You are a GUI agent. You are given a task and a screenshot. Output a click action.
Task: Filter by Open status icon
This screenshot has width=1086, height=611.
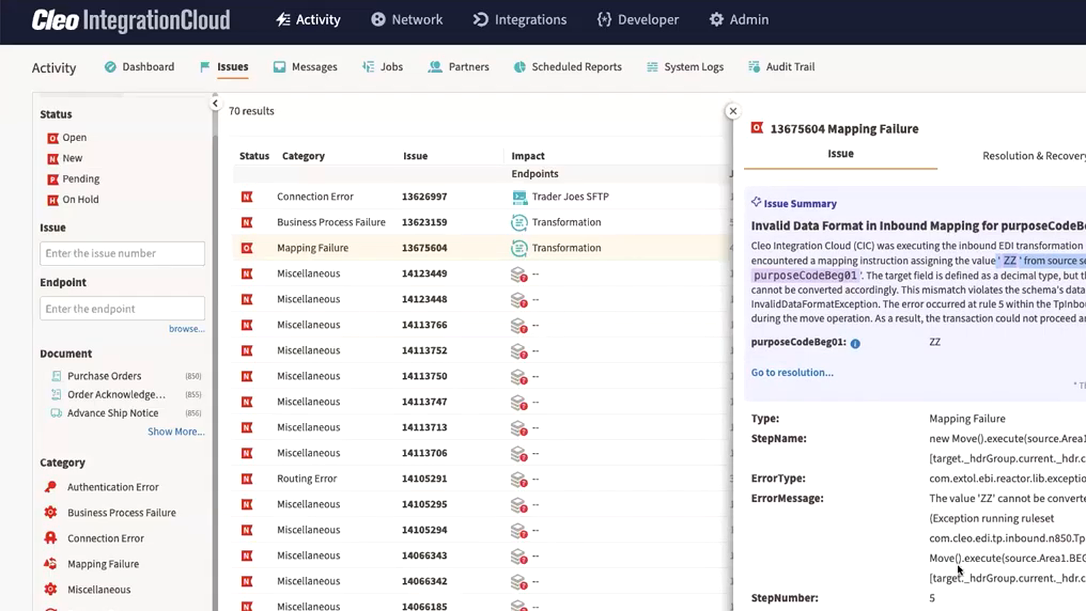click(53, 138)
